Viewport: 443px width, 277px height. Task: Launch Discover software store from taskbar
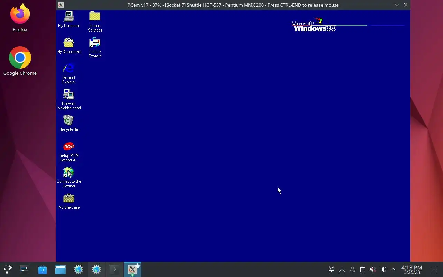click(x=43, y=269)
